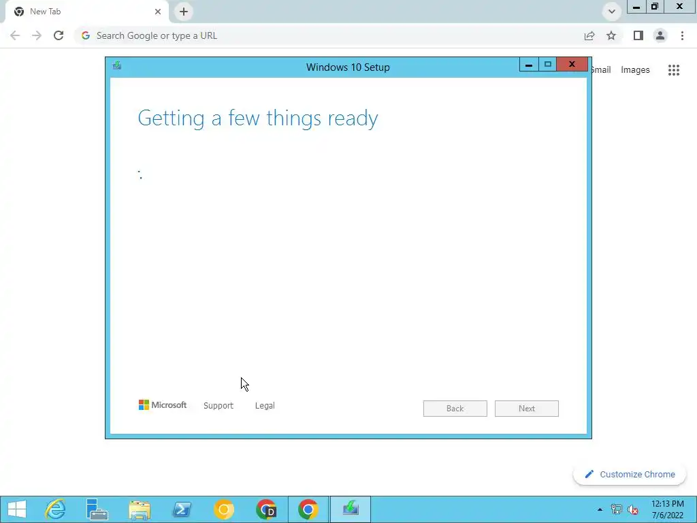Open a new tab with plus button
This screenshot has width=697, height=523.
tap(184, 12)
